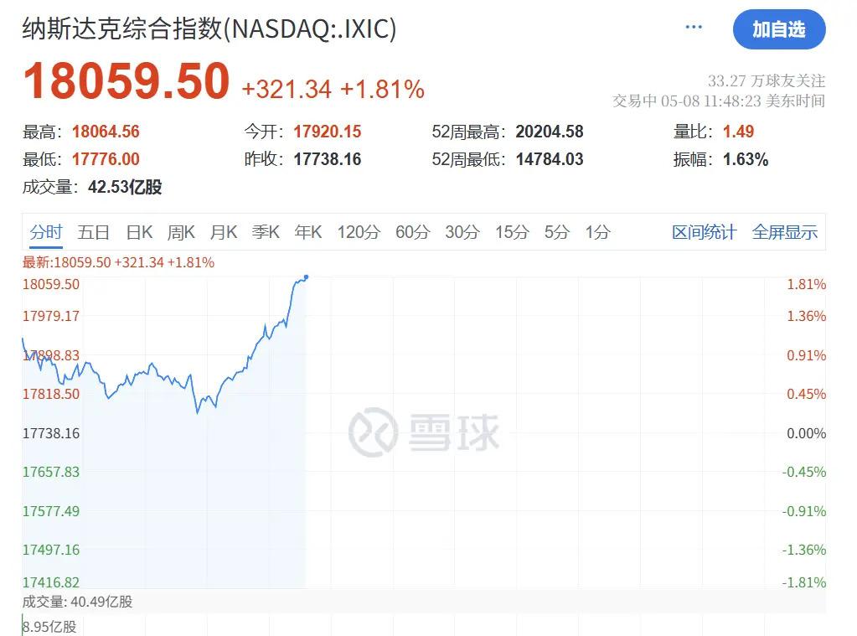Click the 最低 value 17776.00
Viewport: 857px width, 636px height.
pos(106,159)
